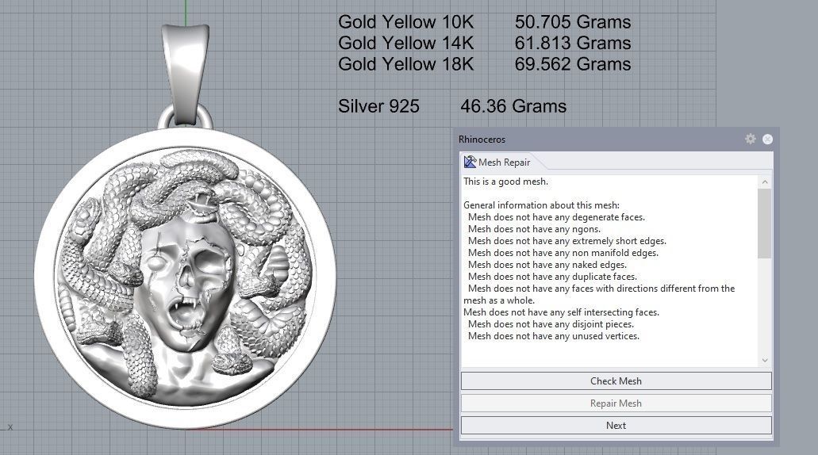Click the mesh info scrollbar thumb
This screenshot has width=818, height=455.
tap(765, 224)
